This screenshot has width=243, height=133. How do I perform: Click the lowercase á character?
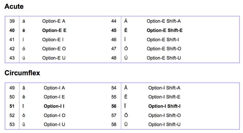pos(24,21)
